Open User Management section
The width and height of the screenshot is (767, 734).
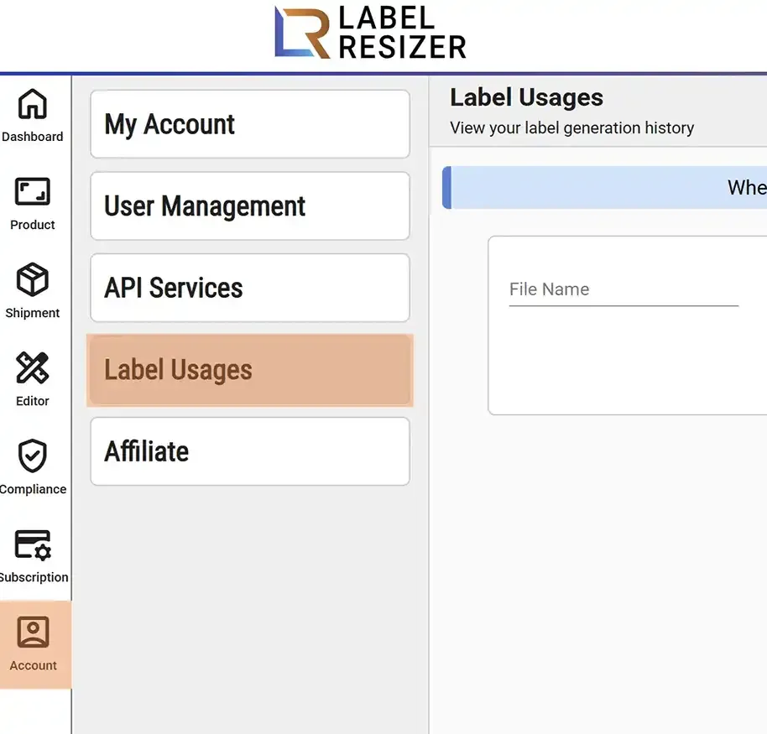tap(250, 206)
